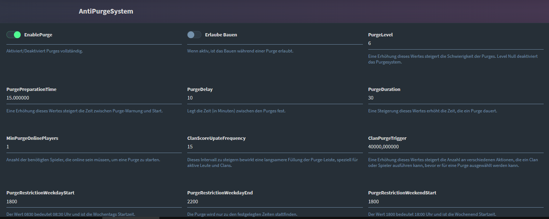549x219 pixels.
Task: Select the ClanPurgeTrigger value 40000,000000
Action: tap(383, 147)
